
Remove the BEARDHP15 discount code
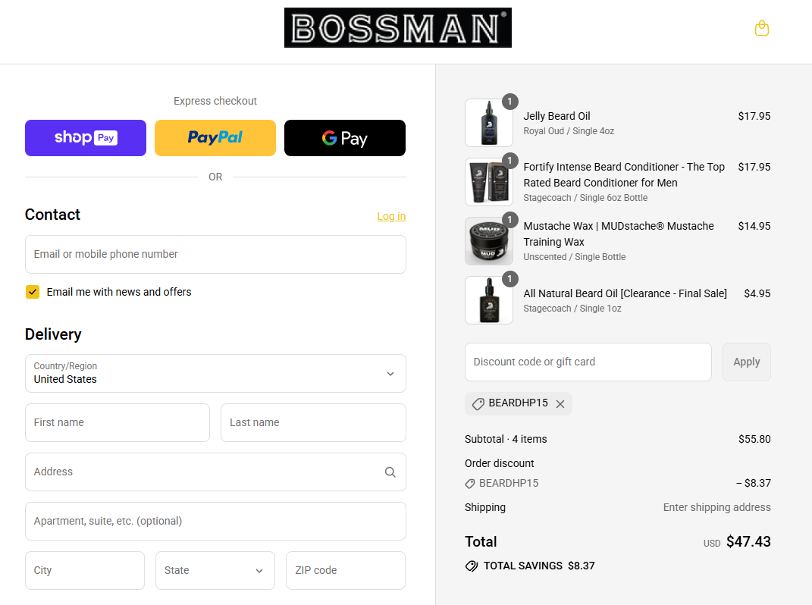[x=560, y=404]
